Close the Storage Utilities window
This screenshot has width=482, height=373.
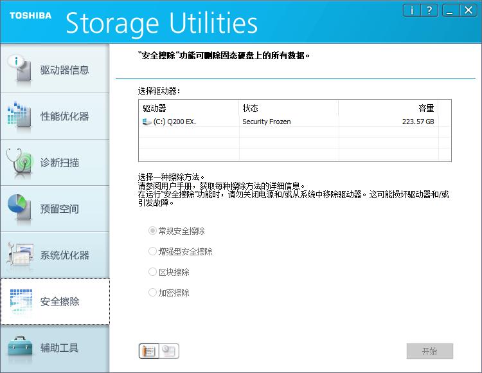468,11
